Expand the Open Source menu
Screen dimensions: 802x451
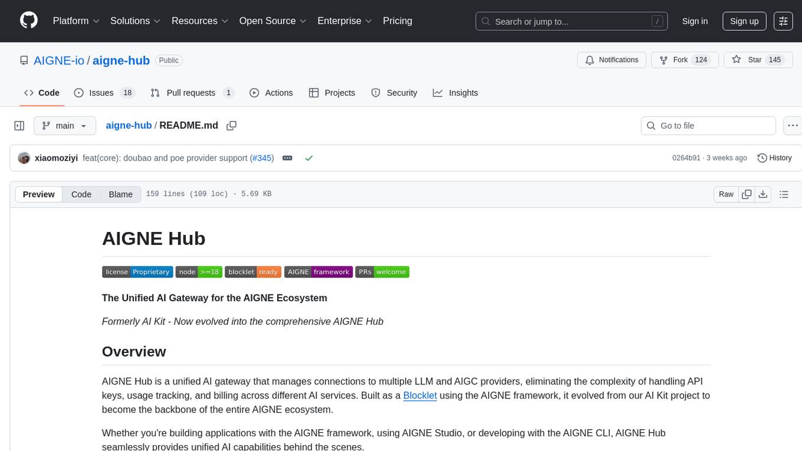(x=273, y=21)
